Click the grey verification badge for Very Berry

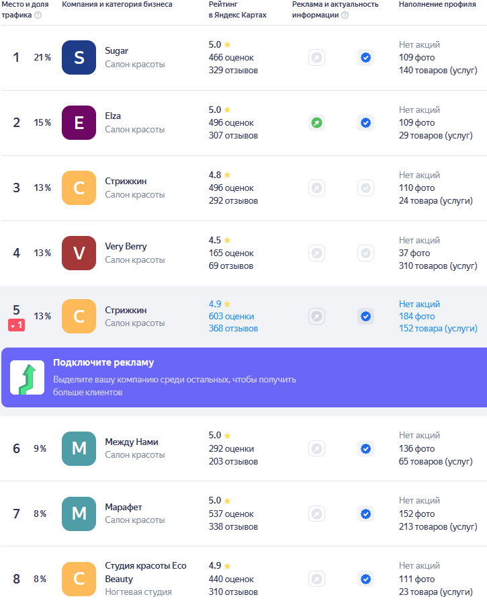[365, 253]
